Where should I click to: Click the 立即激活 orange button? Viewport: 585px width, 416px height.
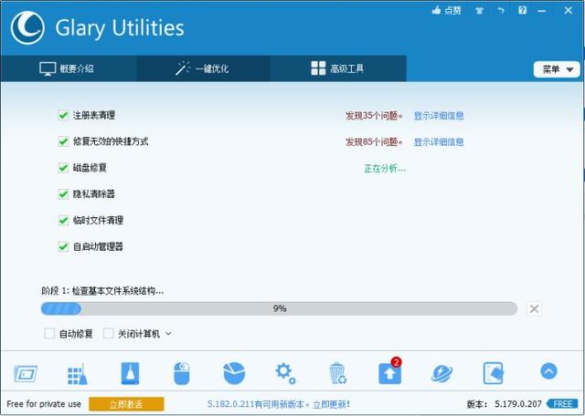click(x=126, y=404)
